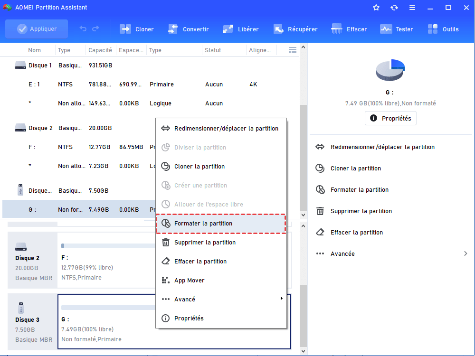Click the 149.63 GB unallocated space row
475x356 pixels.
pyautogui.click(x=151, y=103)
